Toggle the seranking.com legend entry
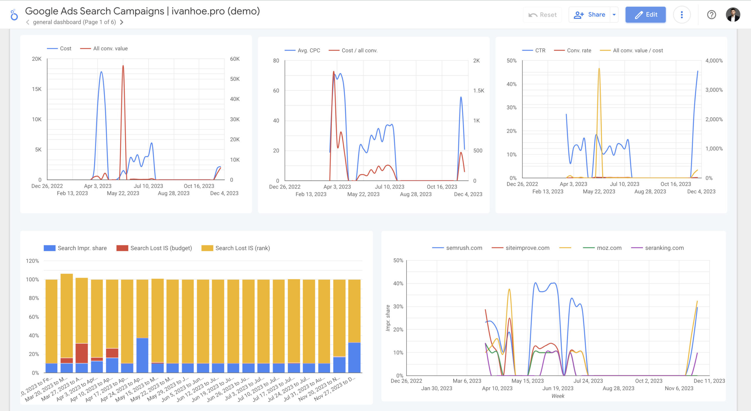Image resolution: width=751 pixels, height=411 pixels. pos(664,248)
